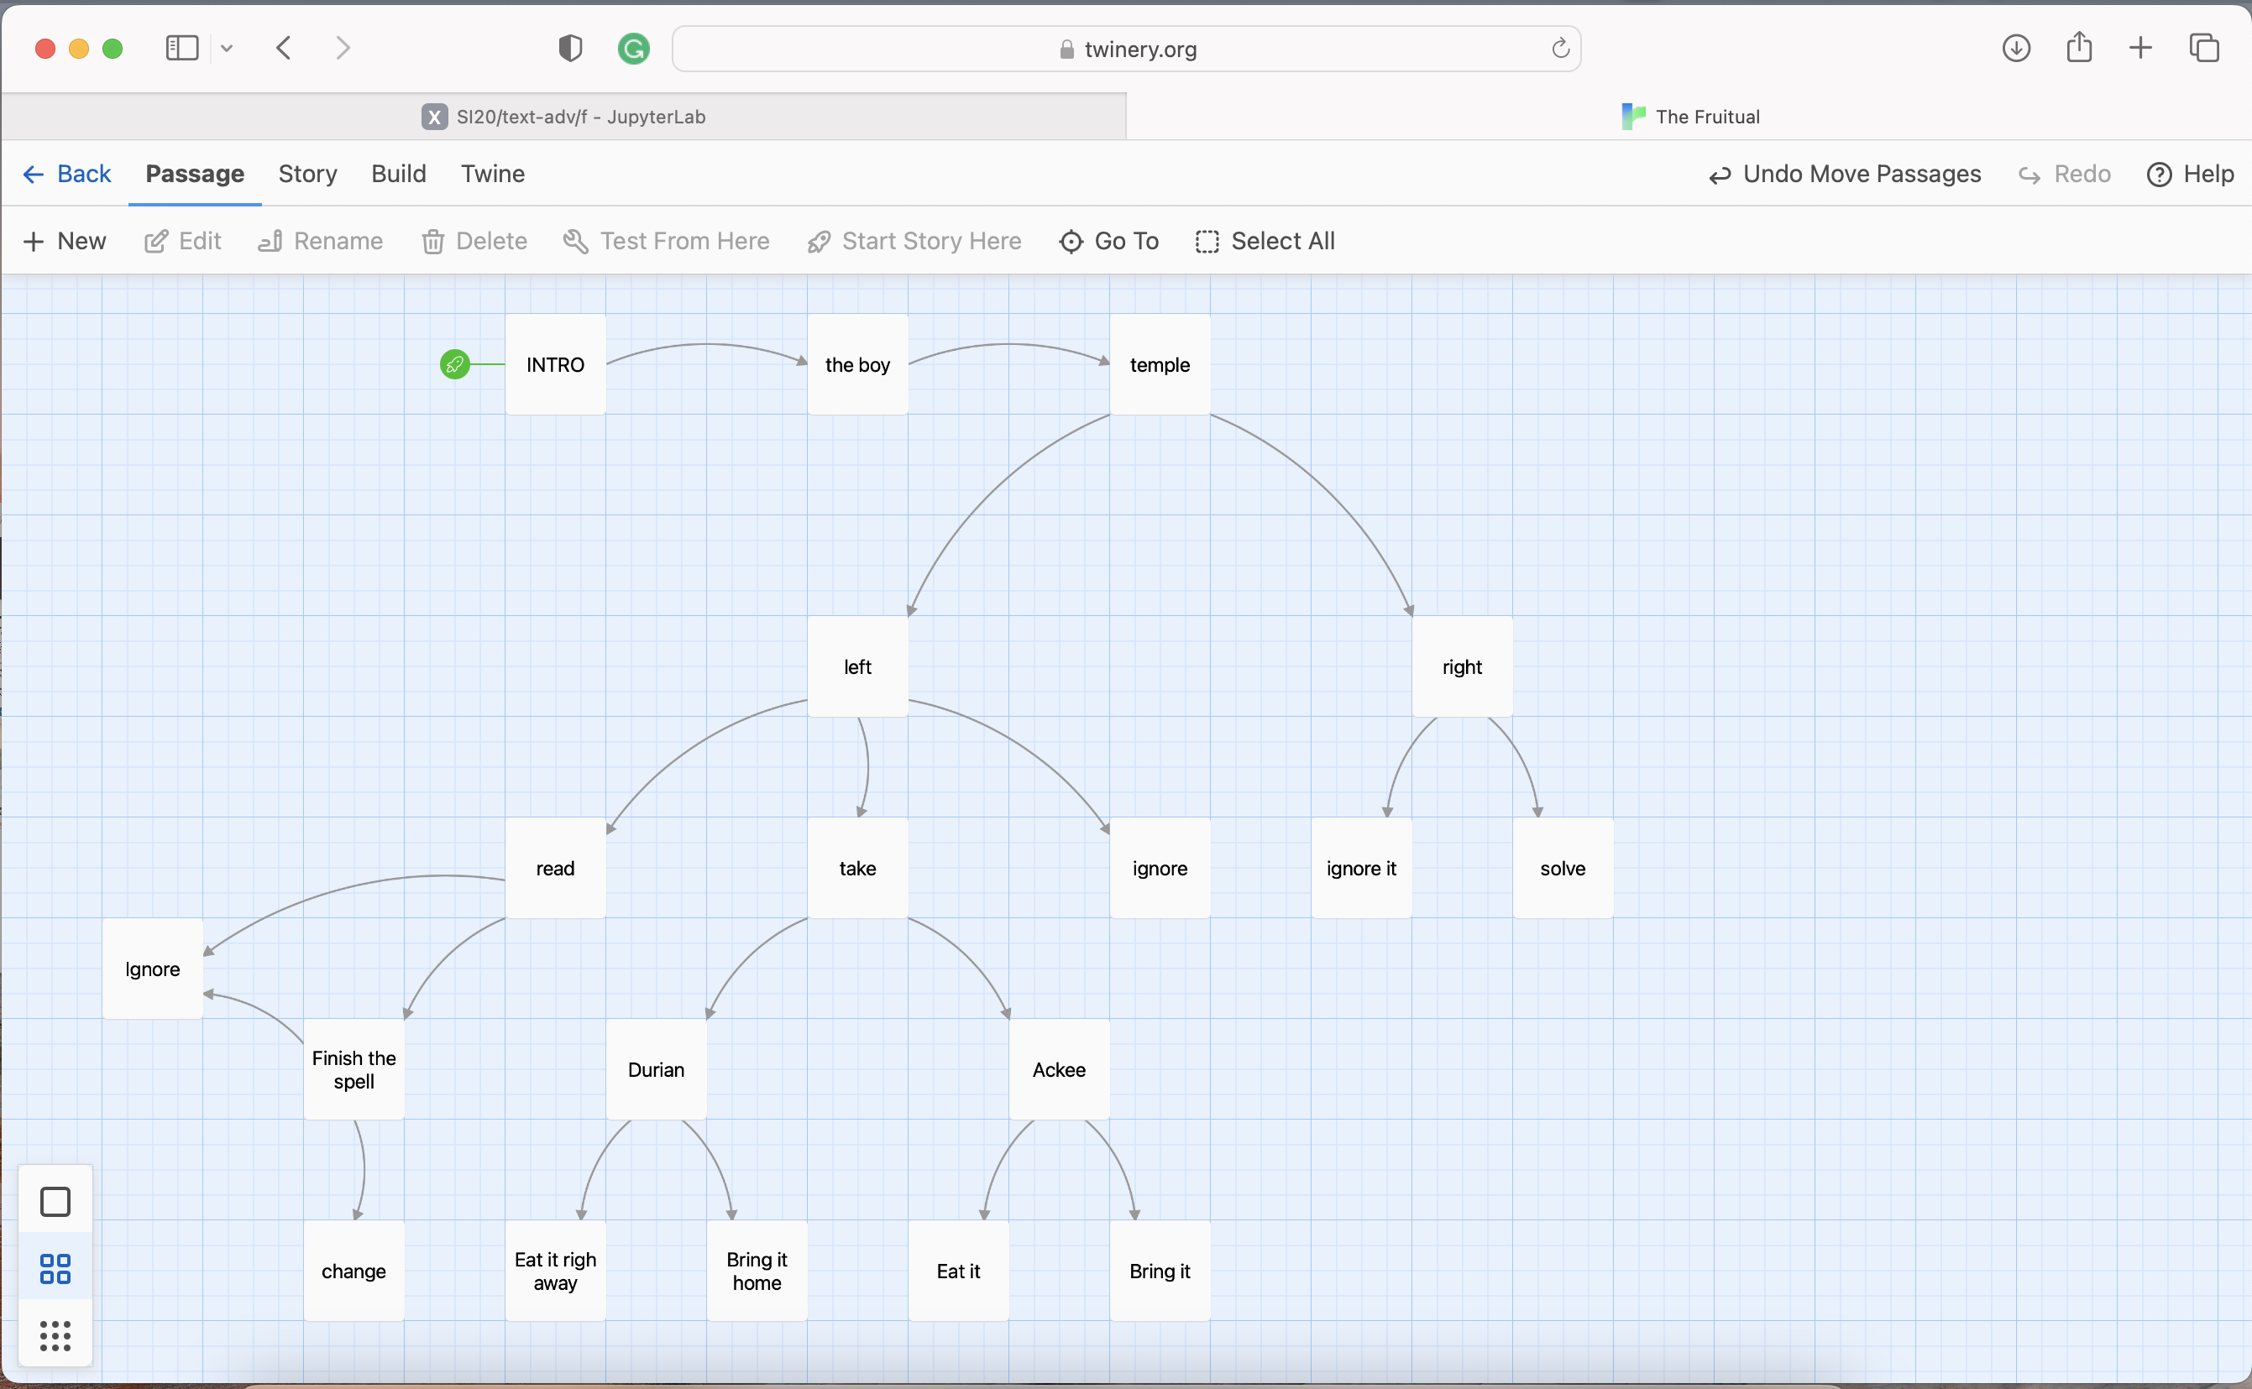The height and width of the screenshot is (1389, 2252).
Task: Select the 'the boy' passage card
Action: 857,365
